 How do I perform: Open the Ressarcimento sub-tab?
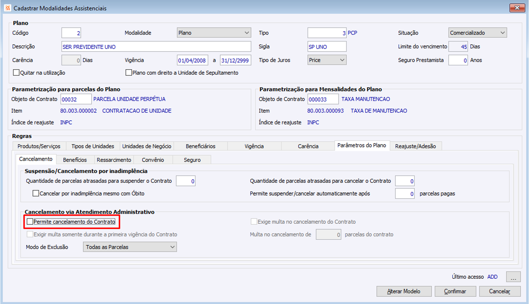coord(114,160)
